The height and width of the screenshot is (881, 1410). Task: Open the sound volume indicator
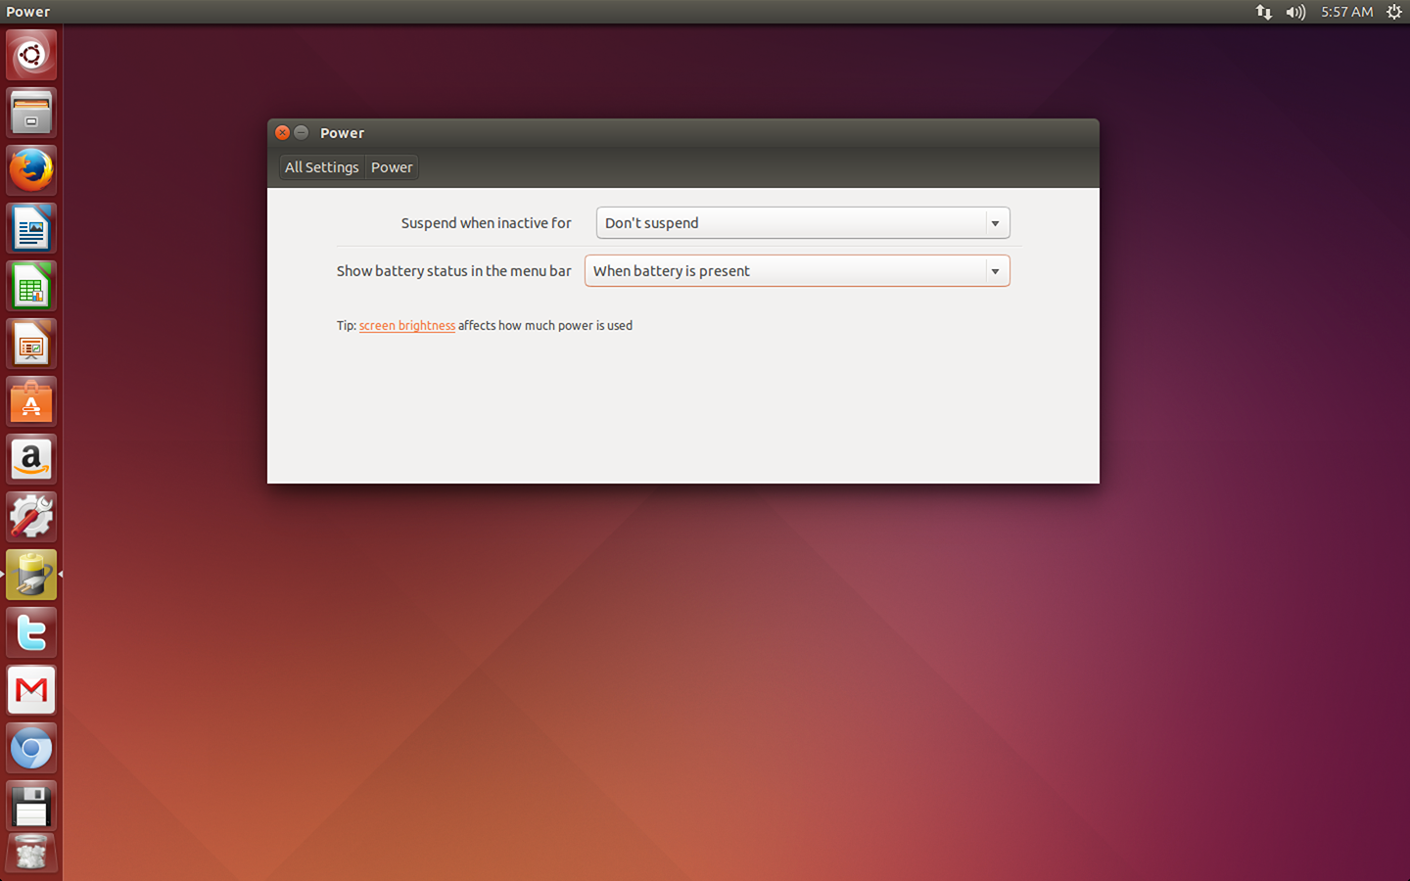click(1295, 12)
